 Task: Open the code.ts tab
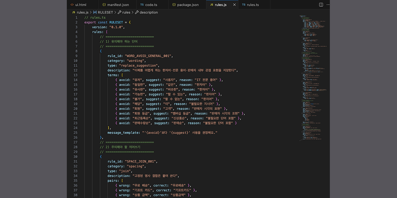coord(149,5)
